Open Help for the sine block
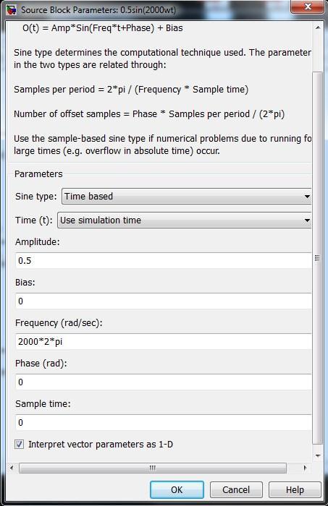This screenshot has height=506, width=328. (x=295, y=490)
